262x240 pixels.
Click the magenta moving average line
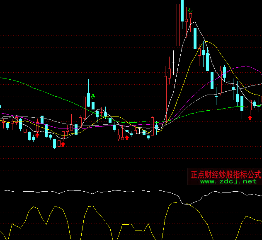pos(245,66)
